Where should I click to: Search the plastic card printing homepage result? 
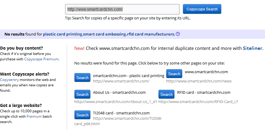click(x=82, y=78)
